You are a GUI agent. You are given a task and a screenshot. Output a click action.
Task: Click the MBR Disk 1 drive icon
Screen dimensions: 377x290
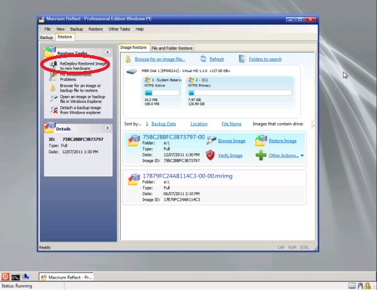coord(132,72)
